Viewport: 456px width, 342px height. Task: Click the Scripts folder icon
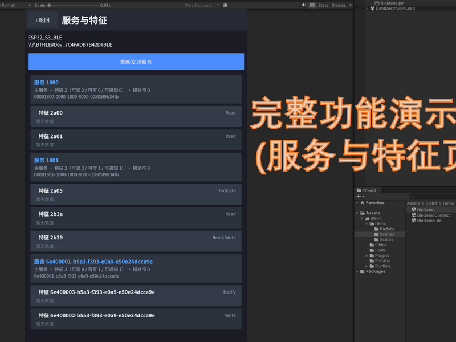[x=377, y=239]
